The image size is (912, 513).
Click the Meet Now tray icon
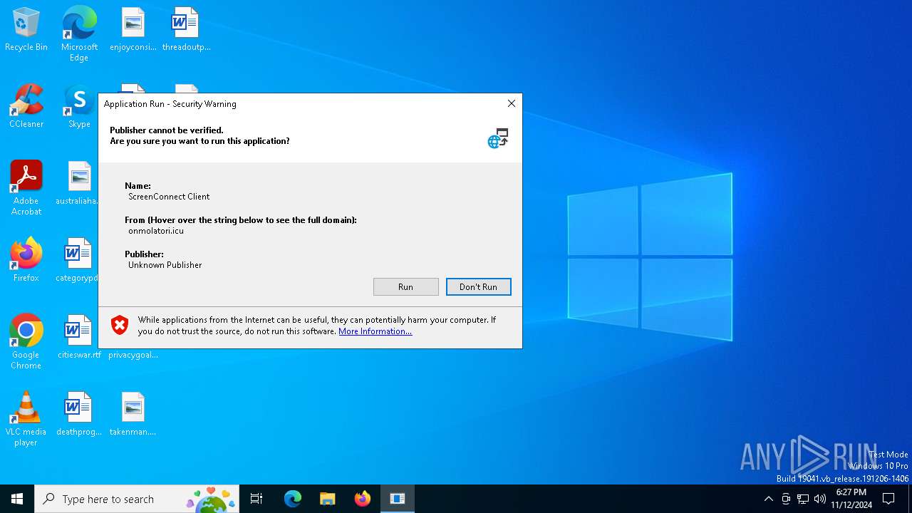[x=786, y=499]
